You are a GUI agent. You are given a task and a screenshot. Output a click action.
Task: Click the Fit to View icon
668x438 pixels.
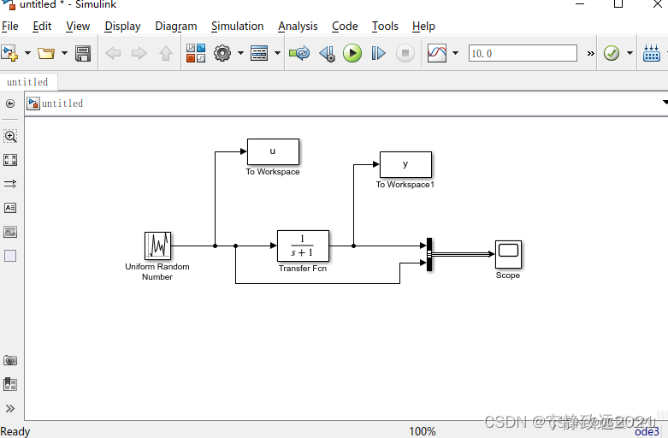pyautogui.click(x=10, y=160)
